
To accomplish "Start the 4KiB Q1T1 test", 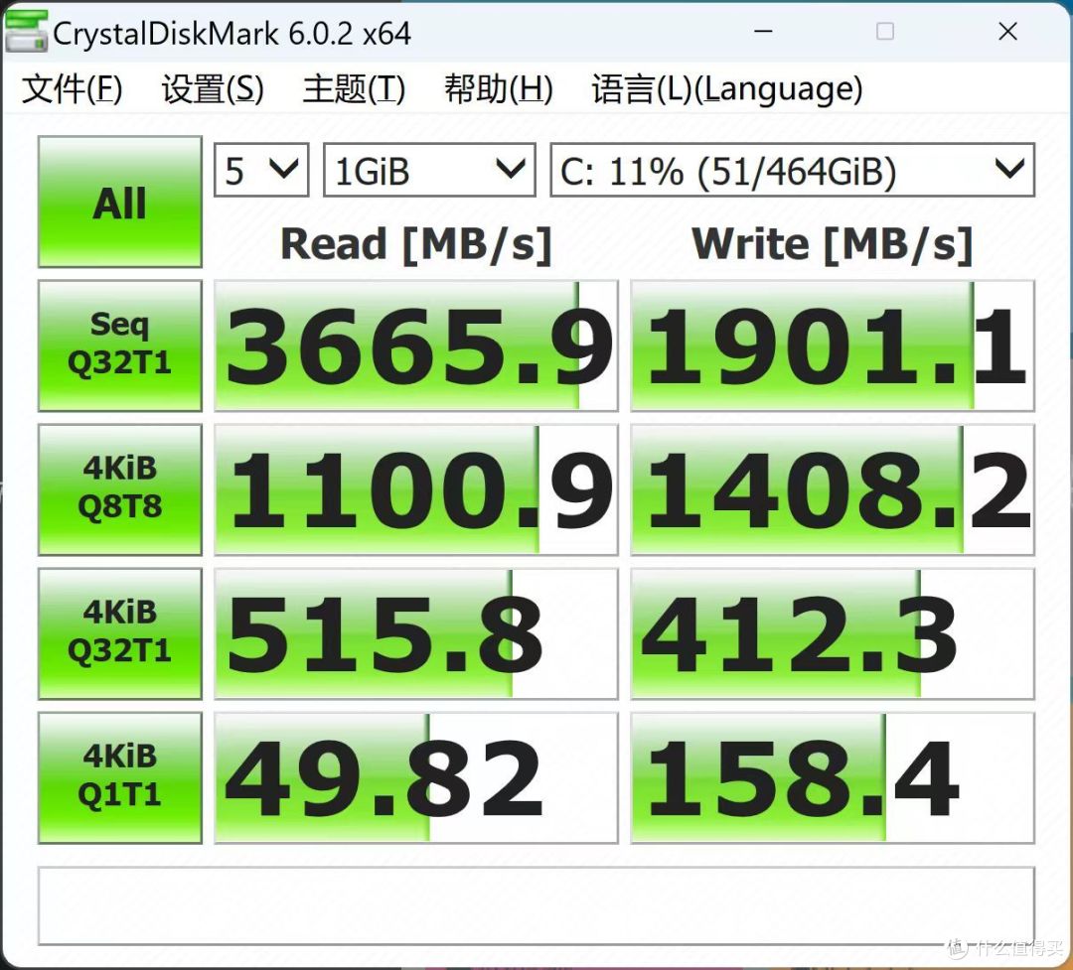I will pos(120,777).
